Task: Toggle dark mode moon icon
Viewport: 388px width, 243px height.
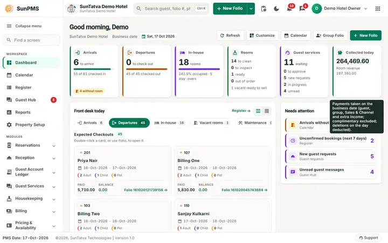Action: pyautogui.click(x=276, y=9)
